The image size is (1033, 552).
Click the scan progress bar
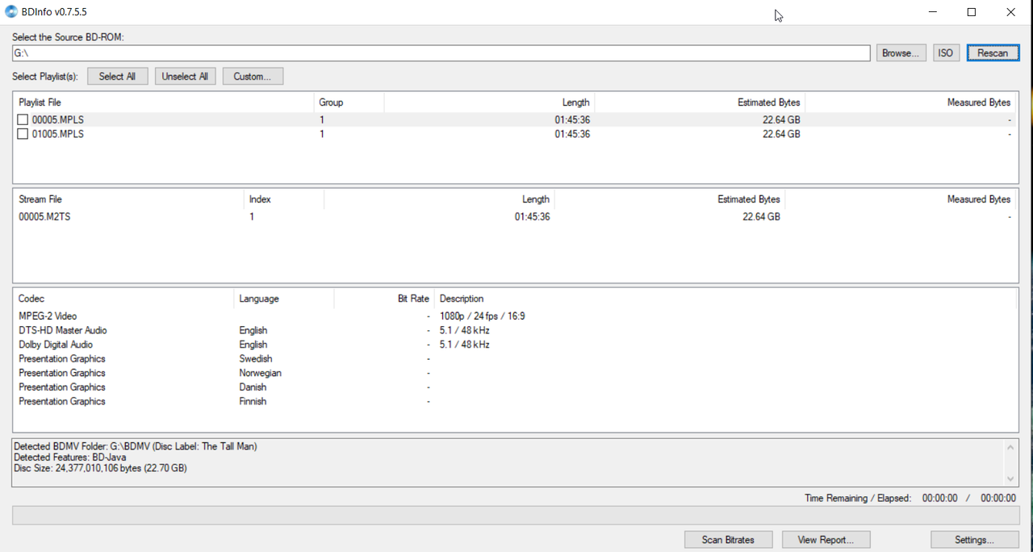[516, 516]
